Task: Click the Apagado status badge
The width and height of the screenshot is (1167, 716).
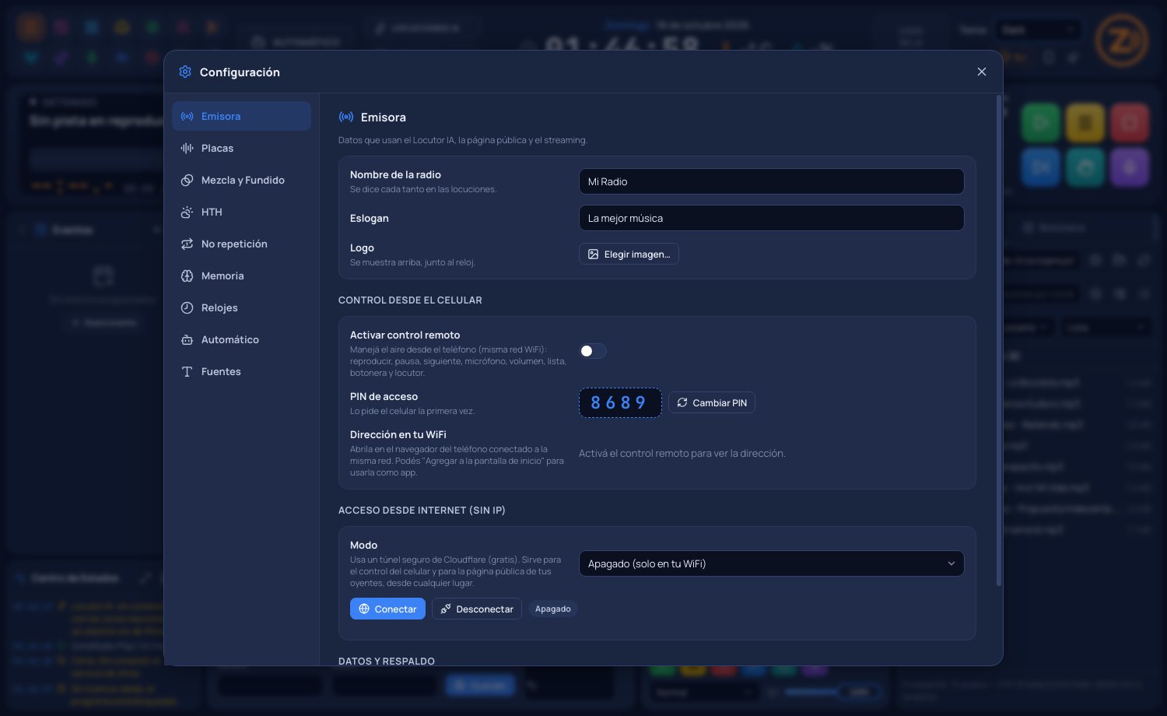Action: 553,609
